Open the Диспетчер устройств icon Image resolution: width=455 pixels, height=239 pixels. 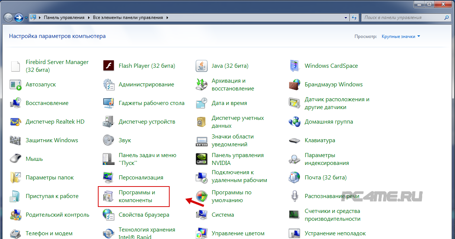[108, 122]
